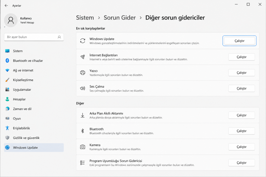Run Program Uyumluluğu Sorun Gidericisi
266x177 pixels.
[242, 162]
